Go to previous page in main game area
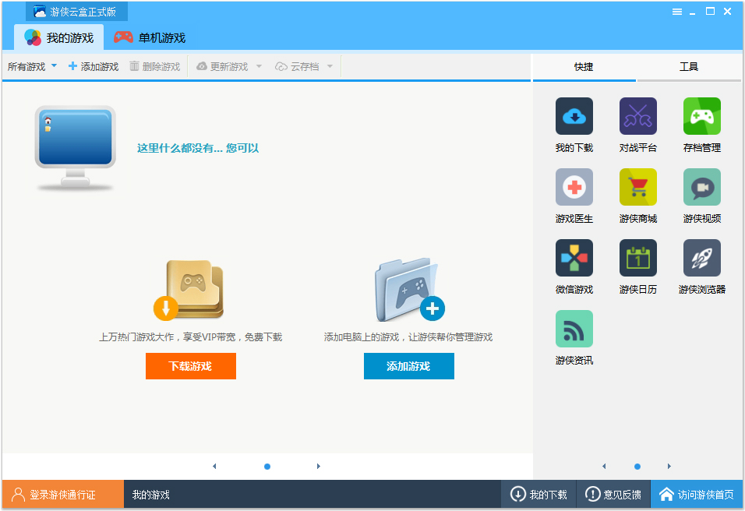 coord(214,467)
